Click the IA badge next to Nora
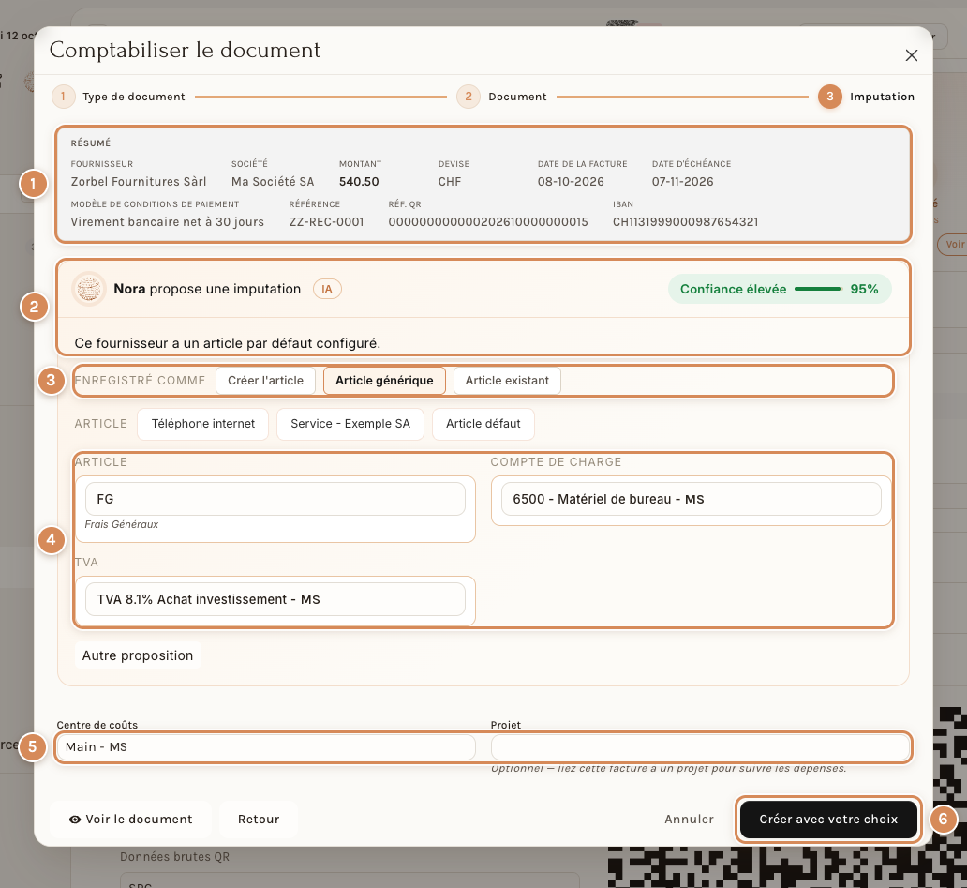 click(x=327, y=289)
